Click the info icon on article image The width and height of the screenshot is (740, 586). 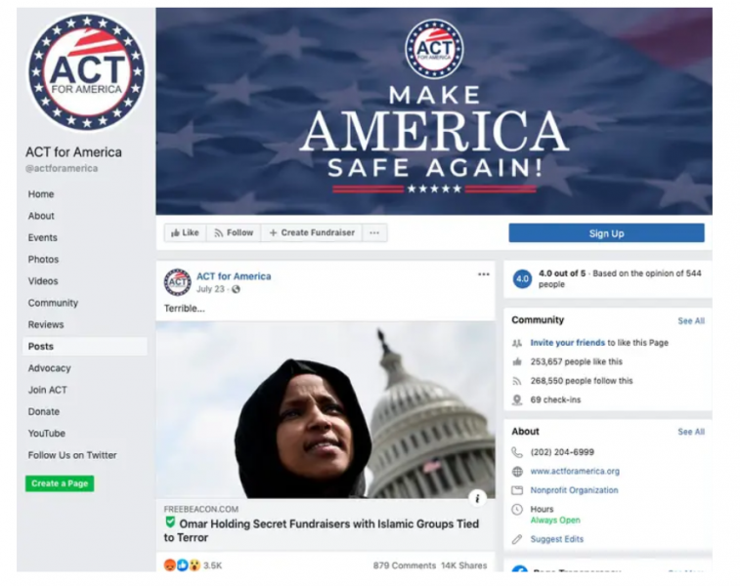tap(478, 498)
